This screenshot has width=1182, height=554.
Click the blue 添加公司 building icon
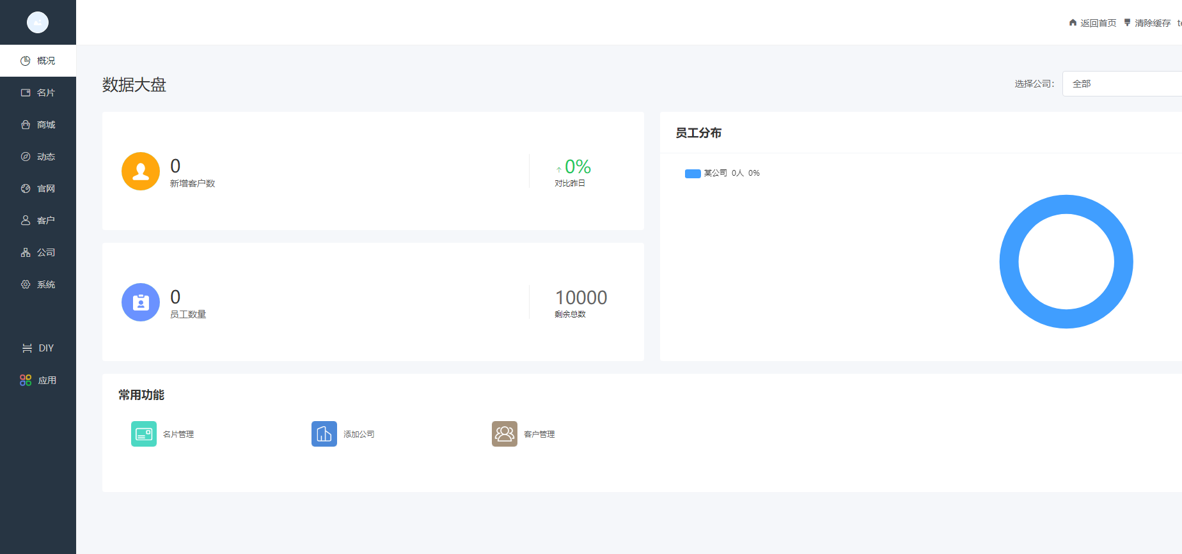pyautogui.click(x=324, y=434)
